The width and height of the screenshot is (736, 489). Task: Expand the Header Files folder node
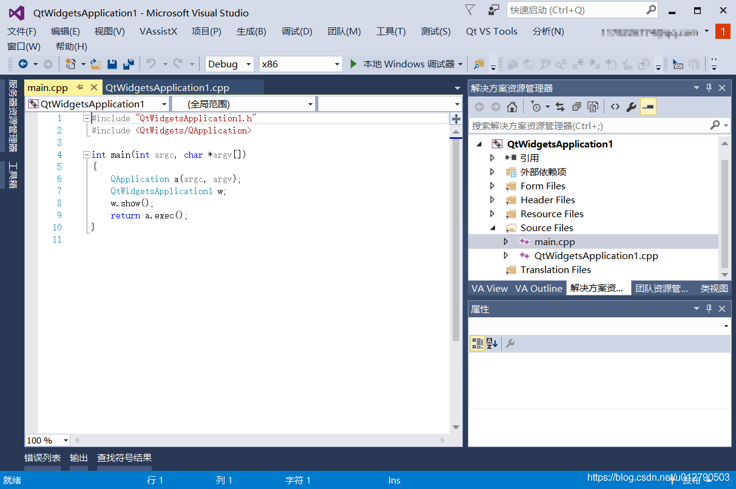[x=492, y=200]
